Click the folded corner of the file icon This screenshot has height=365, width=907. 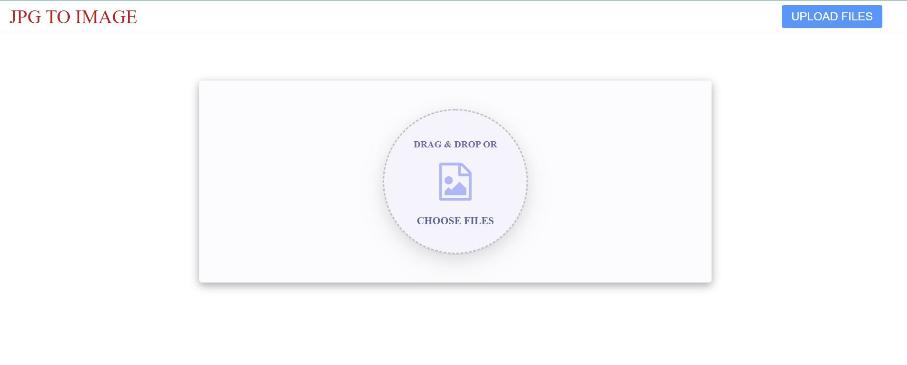[465, 170]
